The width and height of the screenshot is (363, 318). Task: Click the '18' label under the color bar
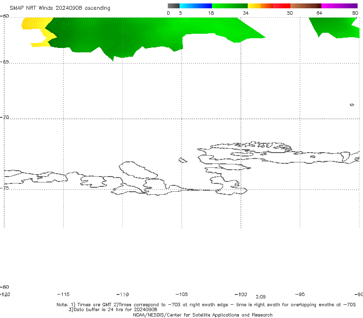tap(211, 13)
